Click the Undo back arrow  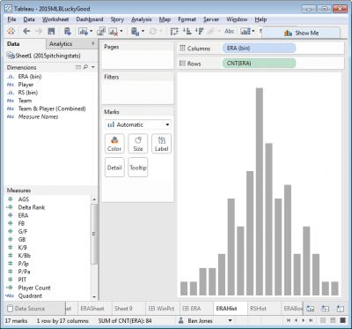point(26,31)
